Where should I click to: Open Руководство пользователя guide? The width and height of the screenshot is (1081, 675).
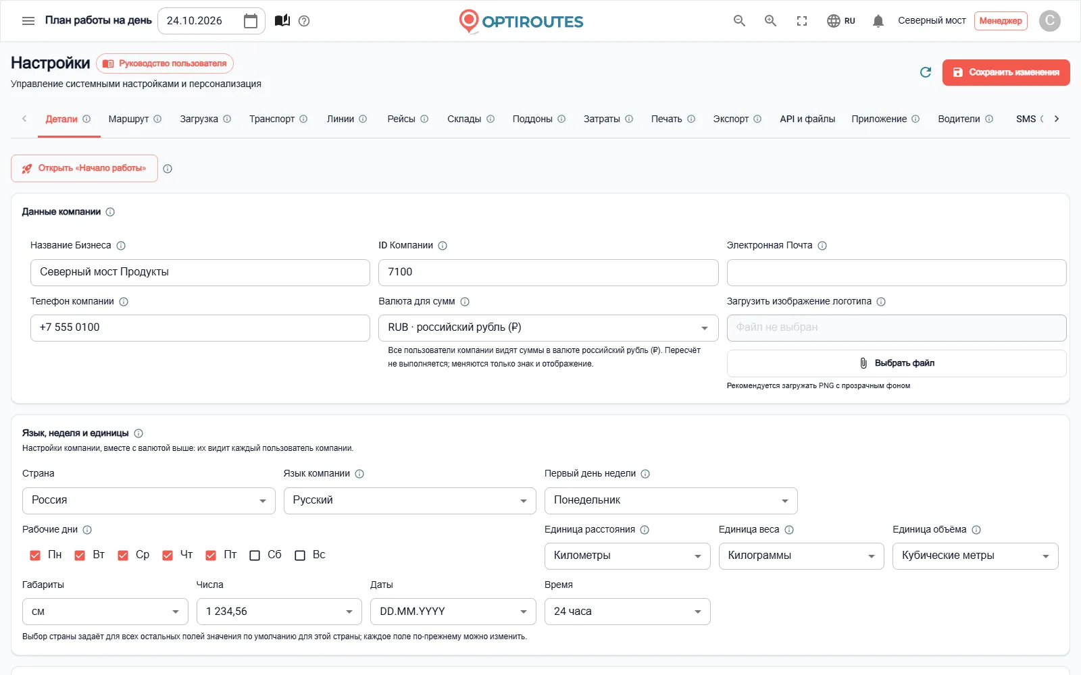click(x=165, y=63)
